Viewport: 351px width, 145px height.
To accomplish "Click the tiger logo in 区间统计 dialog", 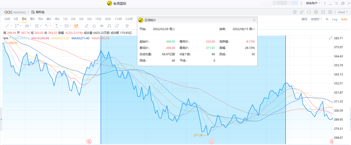I will (x=141, y=20).
